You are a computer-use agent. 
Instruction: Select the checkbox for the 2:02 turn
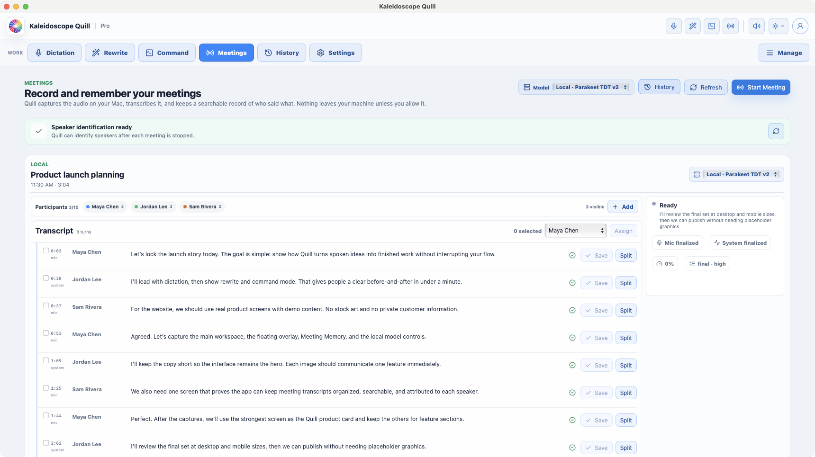(46, 443)
